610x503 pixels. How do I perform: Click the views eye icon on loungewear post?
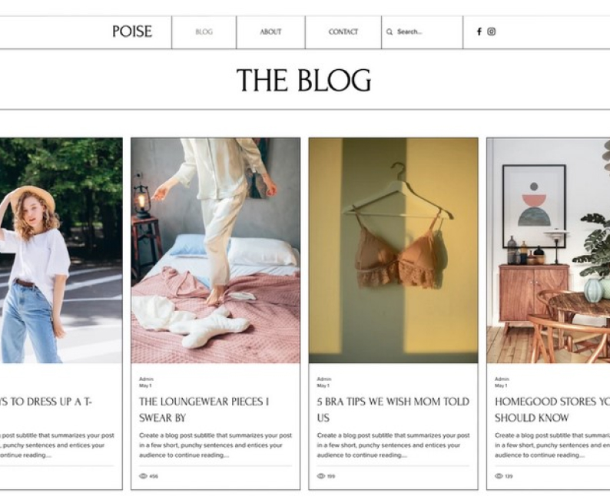coord(143,476)
